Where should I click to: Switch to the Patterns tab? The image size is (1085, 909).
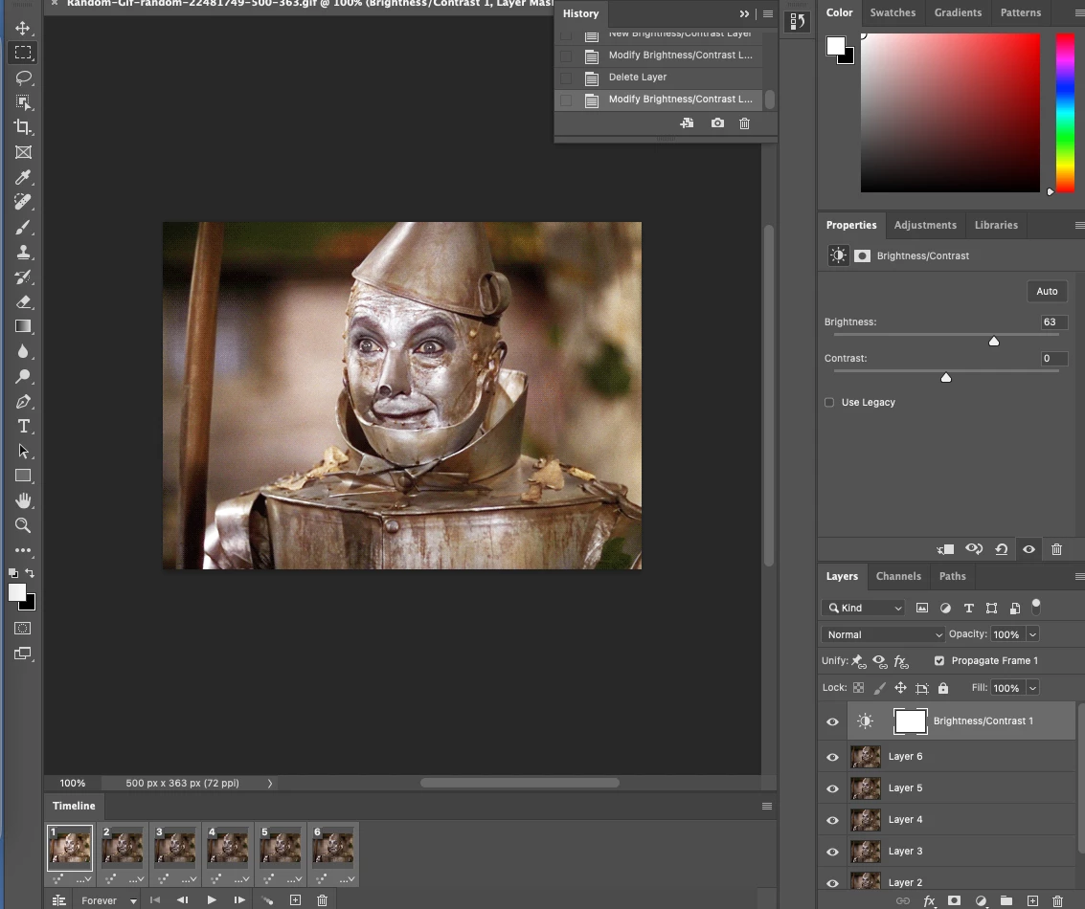tap(1021, 12)
